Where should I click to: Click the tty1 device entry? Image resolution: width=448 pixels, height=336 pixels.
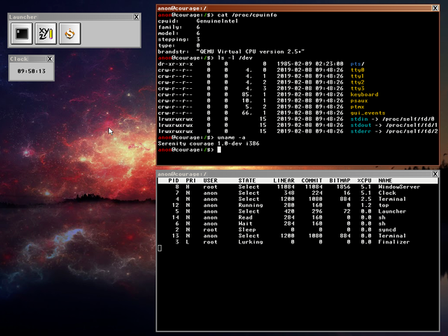(358, 76)
